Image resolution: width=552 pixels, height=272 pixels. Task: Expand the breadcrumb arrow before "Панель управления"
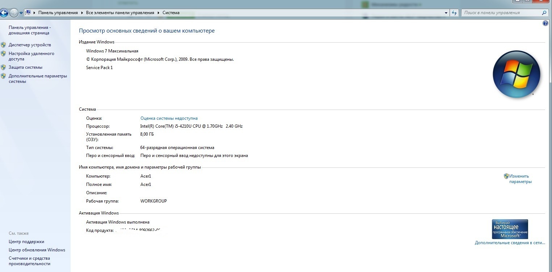[34, 13]
